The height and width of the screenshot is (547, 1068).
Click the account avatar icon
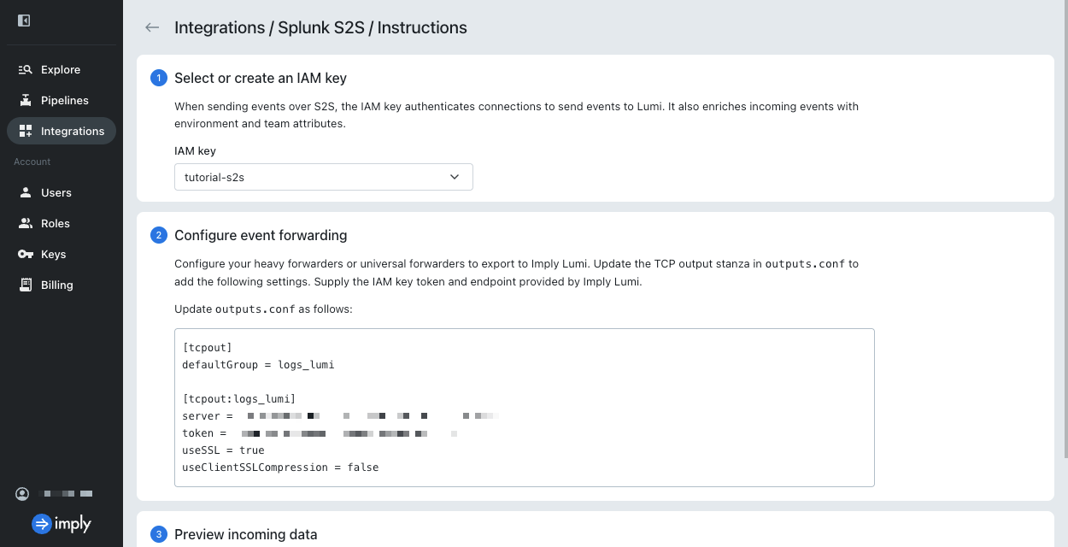point(23,494)
